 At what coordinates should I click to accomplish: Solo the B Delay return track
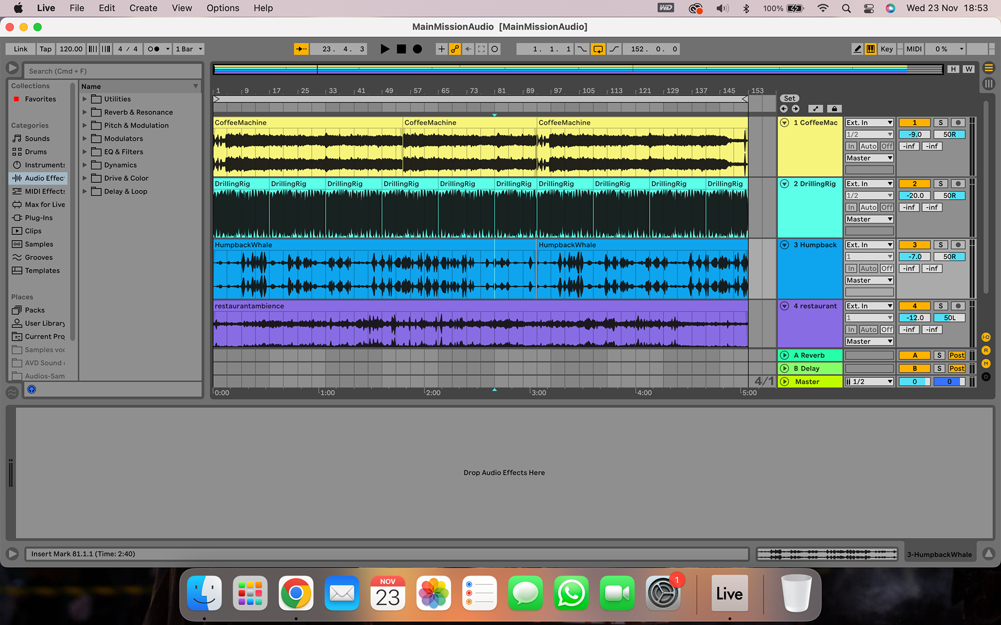(x=939, y=368)
